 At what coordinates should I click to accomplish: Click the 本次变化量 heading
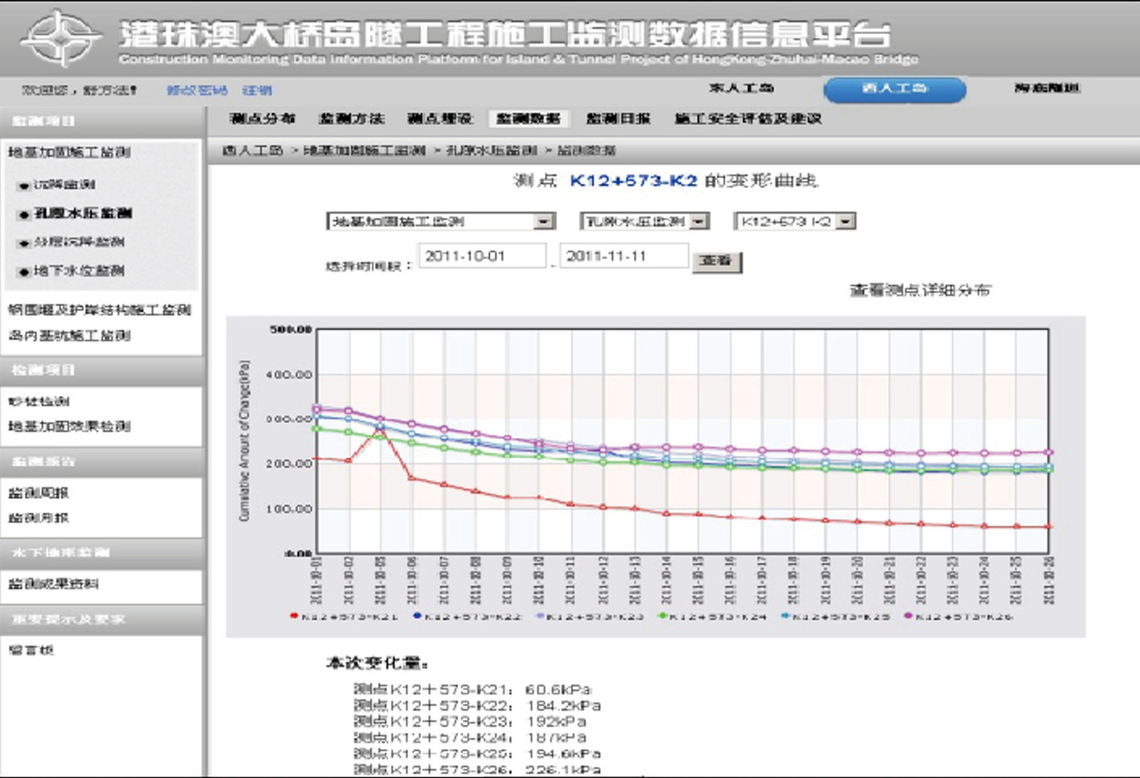377,663
